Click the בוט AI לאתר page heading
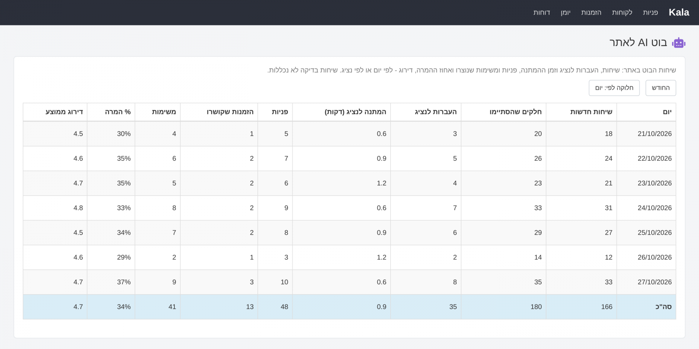 (638, 42)
